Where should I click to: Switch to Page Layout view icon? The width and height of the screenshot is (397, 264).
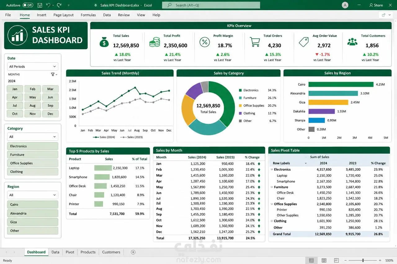(x=324, y=261)
